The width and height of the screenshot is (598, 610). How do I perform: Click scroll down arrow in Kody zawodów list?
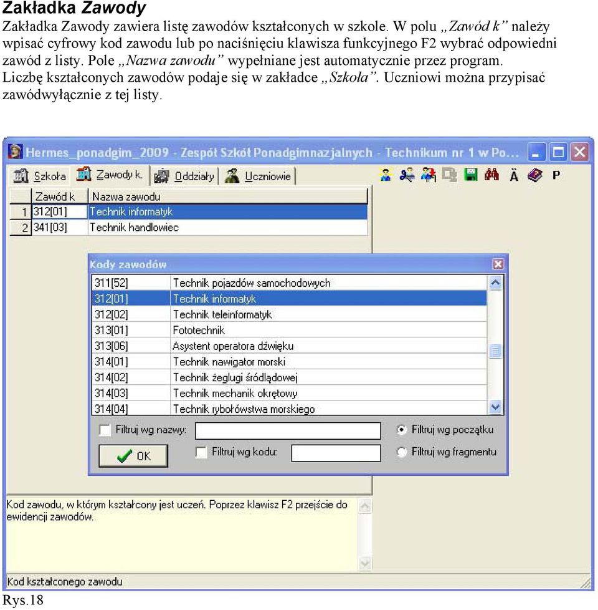[x=495, y=407]
